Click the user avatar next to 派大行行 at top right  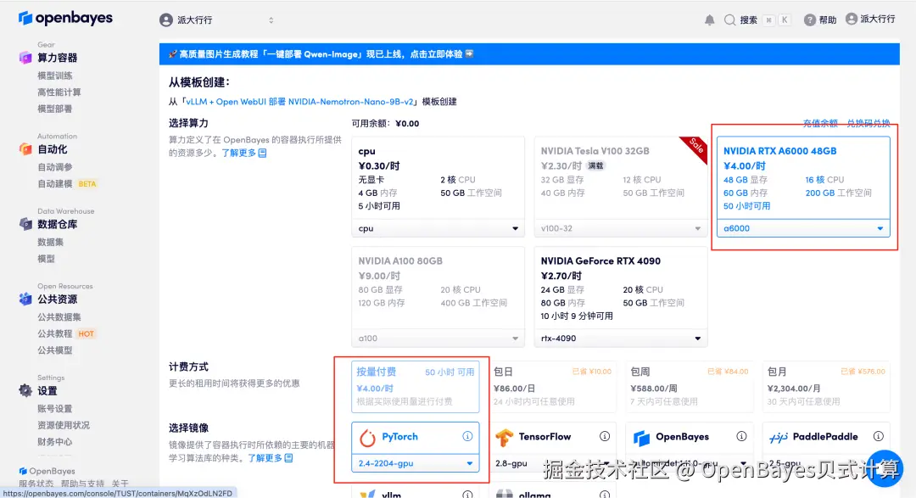click(852, 20)
